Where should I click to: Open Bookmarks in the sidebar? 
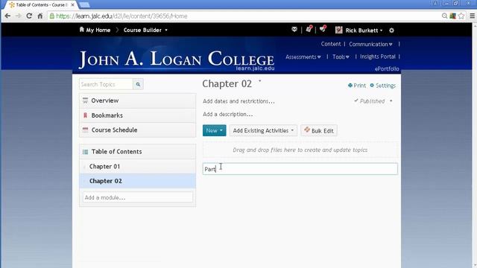pos(137,115)
